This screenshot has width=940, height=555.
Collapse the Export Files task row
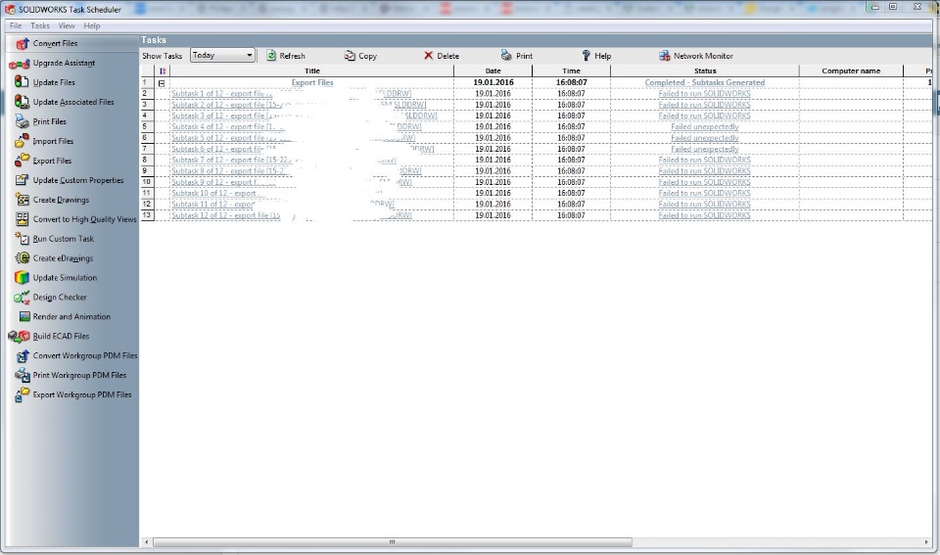click(x=162, y=83)
